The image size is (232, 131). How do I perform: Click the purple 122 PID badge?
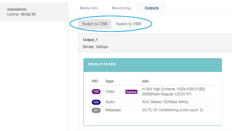96,92
